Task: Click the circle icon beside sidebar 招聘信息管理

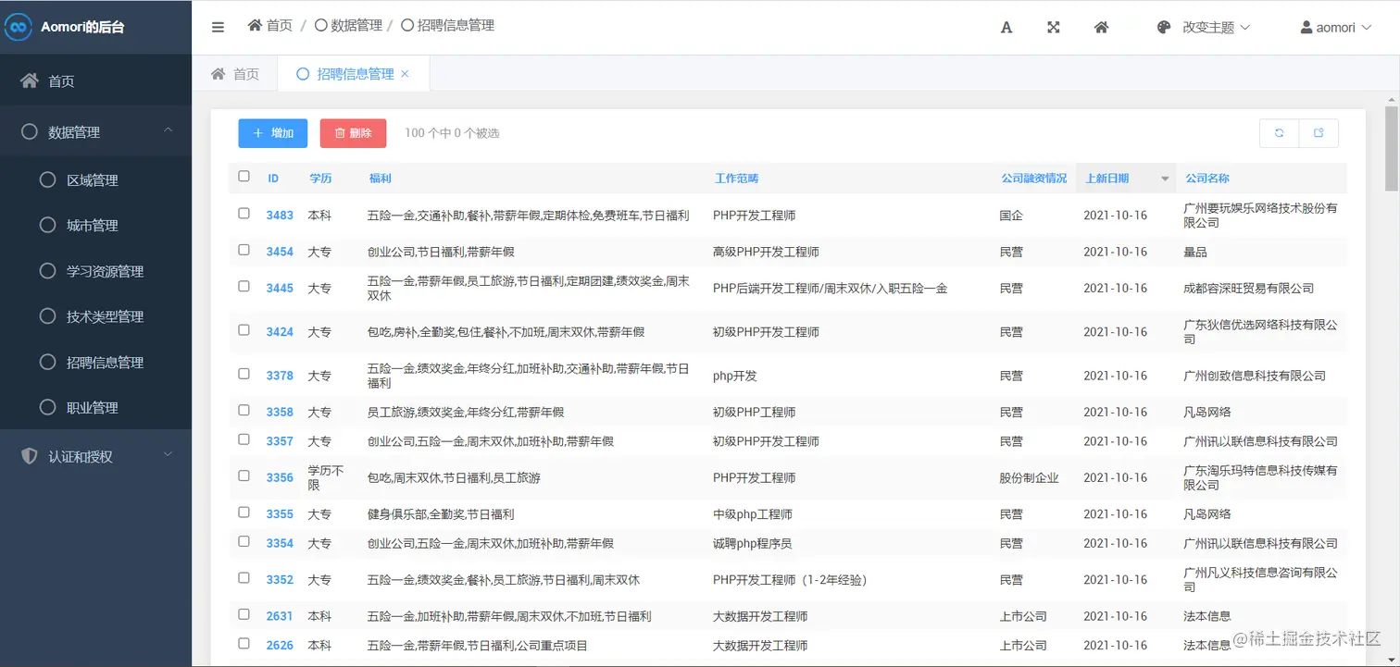Action: coord(48,362)
